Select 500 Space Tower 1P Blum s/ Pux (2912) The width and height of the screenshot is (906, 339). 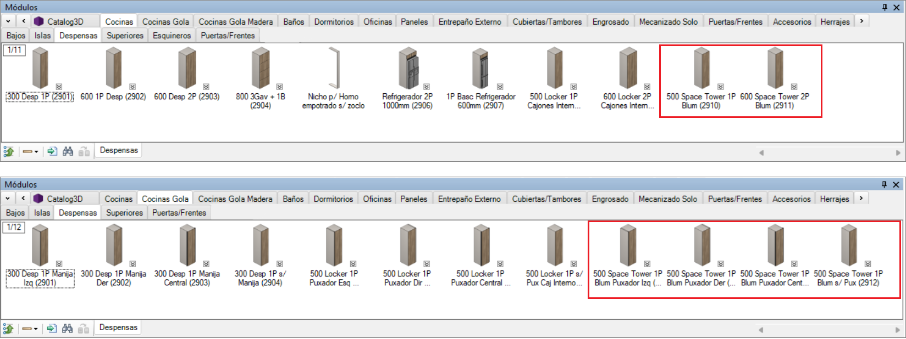coord(849,245)
